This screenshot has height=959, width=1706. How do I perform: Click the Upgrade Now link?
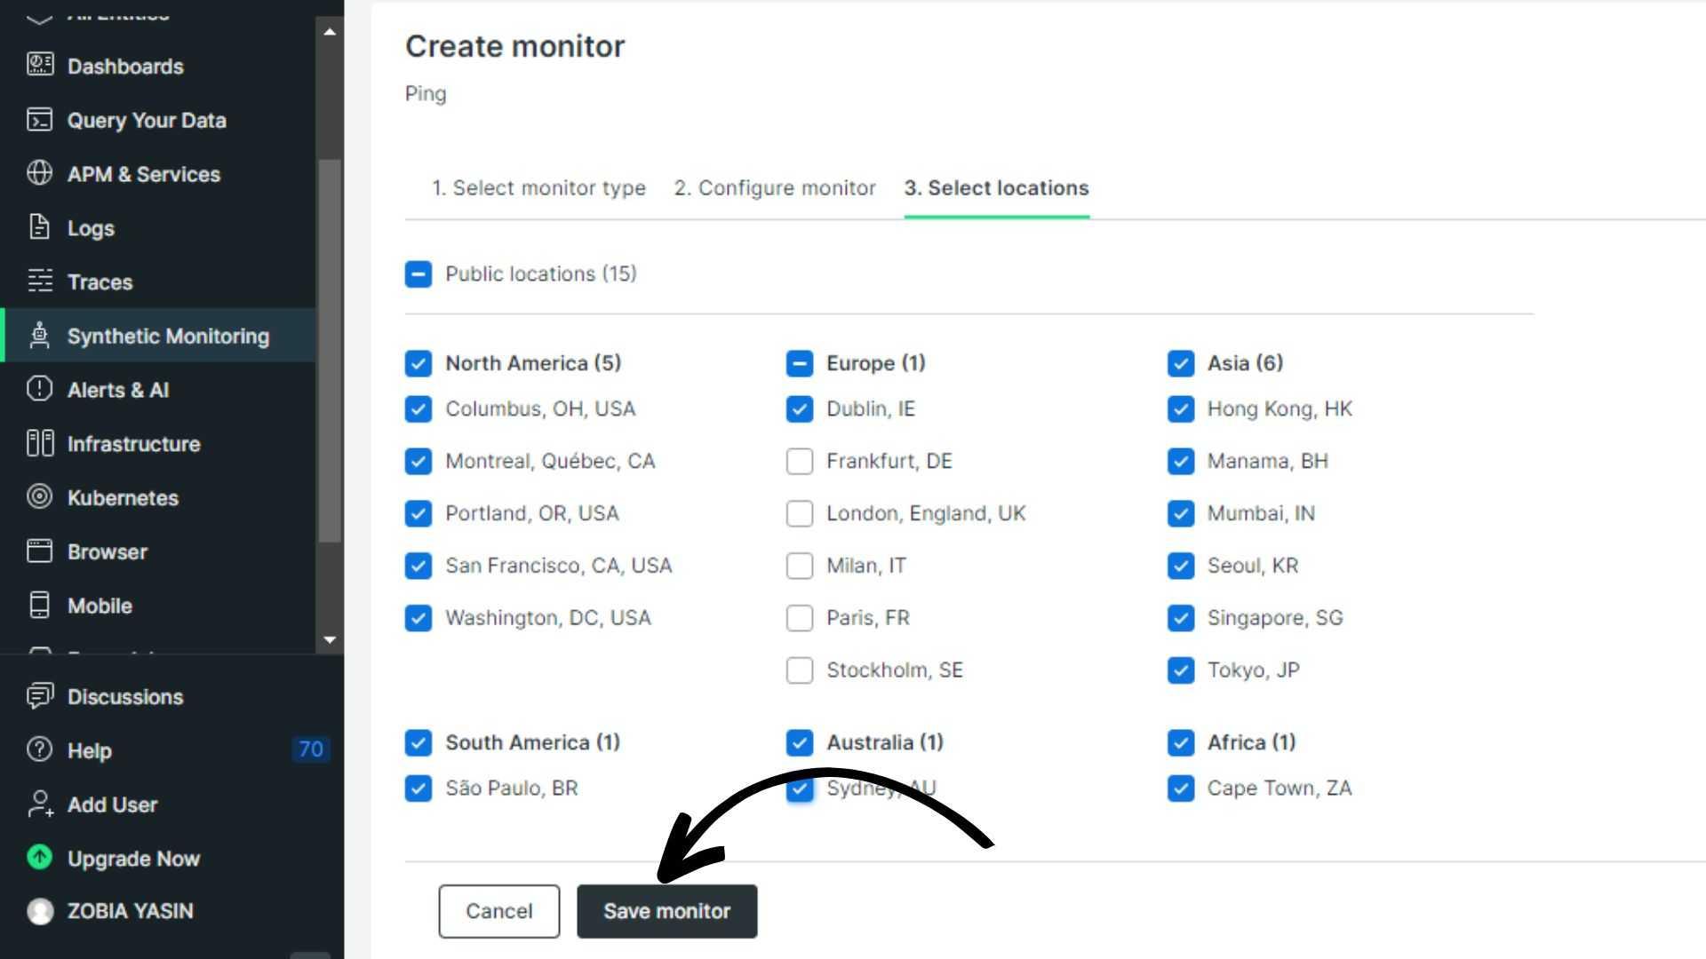coord(133,857)
